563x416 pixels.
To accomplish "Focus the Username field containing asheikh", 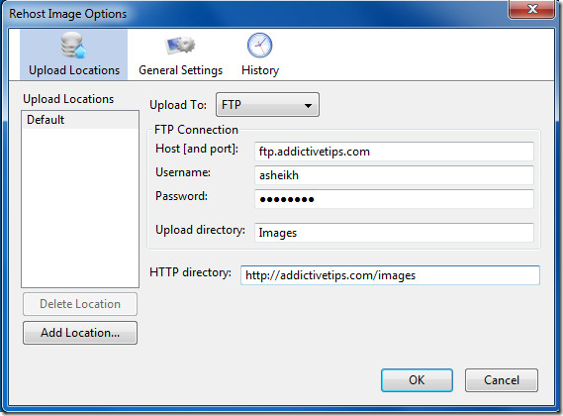I will (394, 175).
